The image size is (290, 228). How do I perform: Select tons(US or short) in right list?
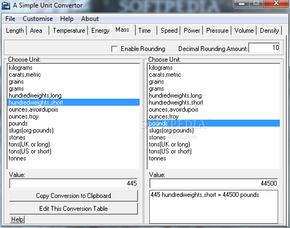coord(214,151)
